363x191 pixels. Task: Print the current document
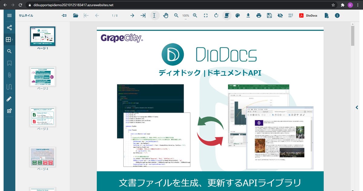(259, 15)
